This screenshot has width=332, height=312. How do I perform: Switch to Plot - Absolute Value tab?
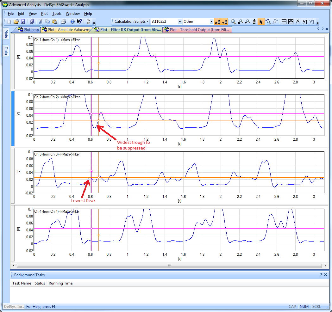tap(67, 30)
